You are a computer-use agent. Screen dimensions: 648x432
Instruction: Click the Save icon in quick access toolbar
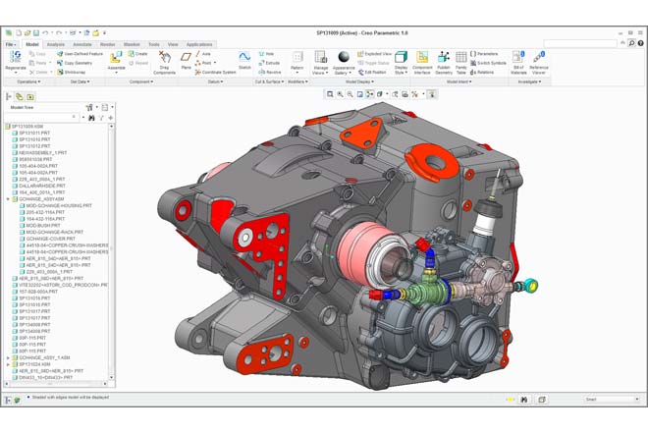tap(36, 32)
